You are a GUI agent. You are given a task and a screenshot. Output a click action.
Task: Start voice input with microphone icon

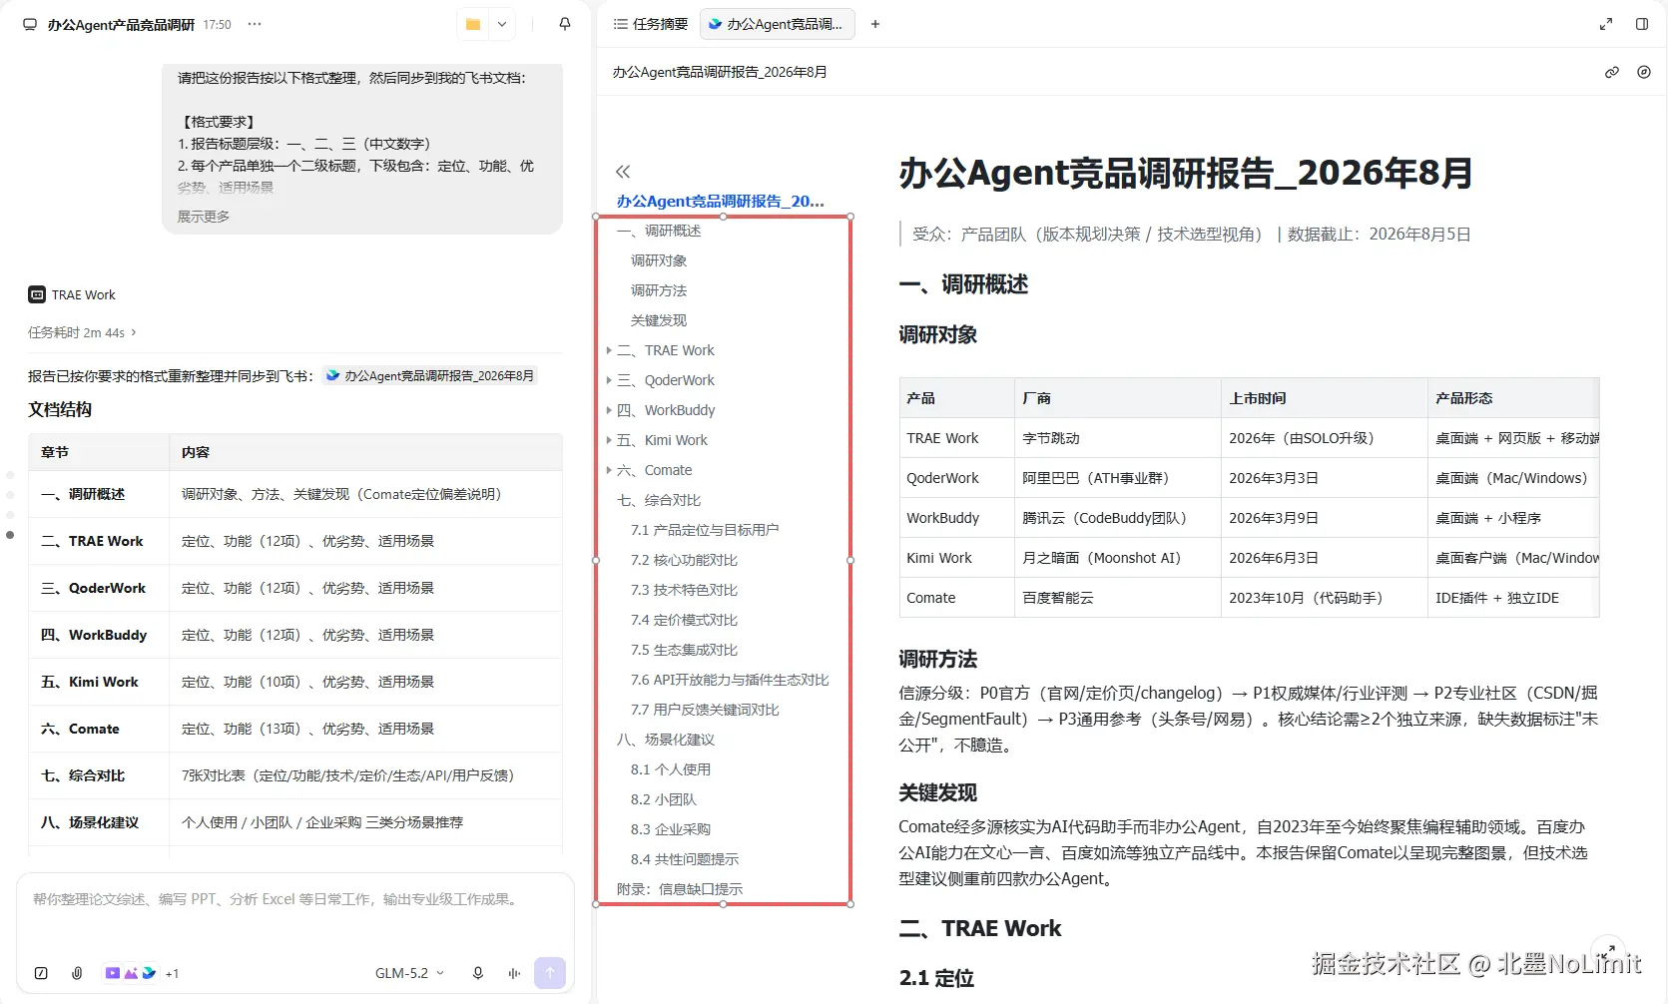point(478,973)
